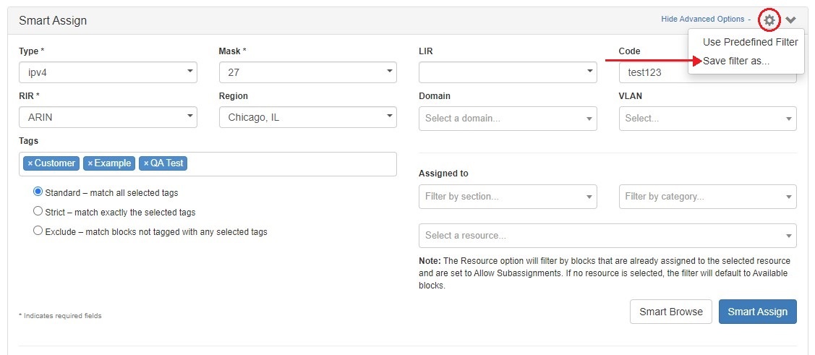The image size is (815, 355).
Task: Remove the Customer tag
Action: [x=30, y=163]
